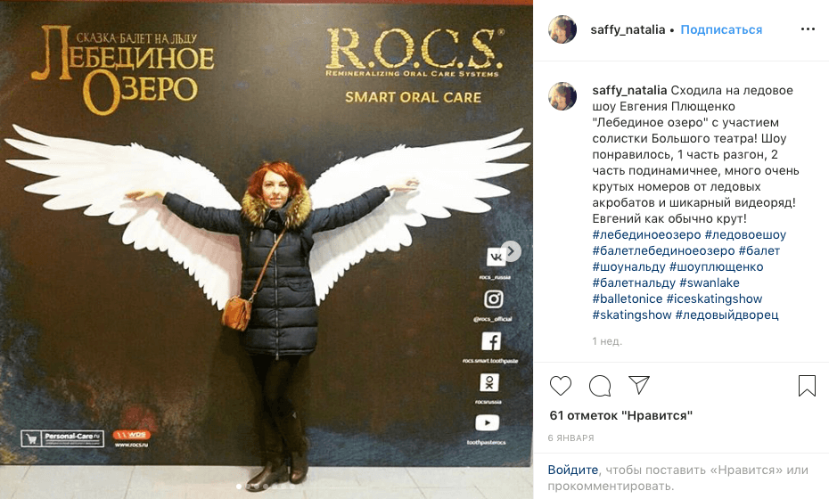
Task: Open hashtag #iceskatingshow
Action: tap(714, 299)
